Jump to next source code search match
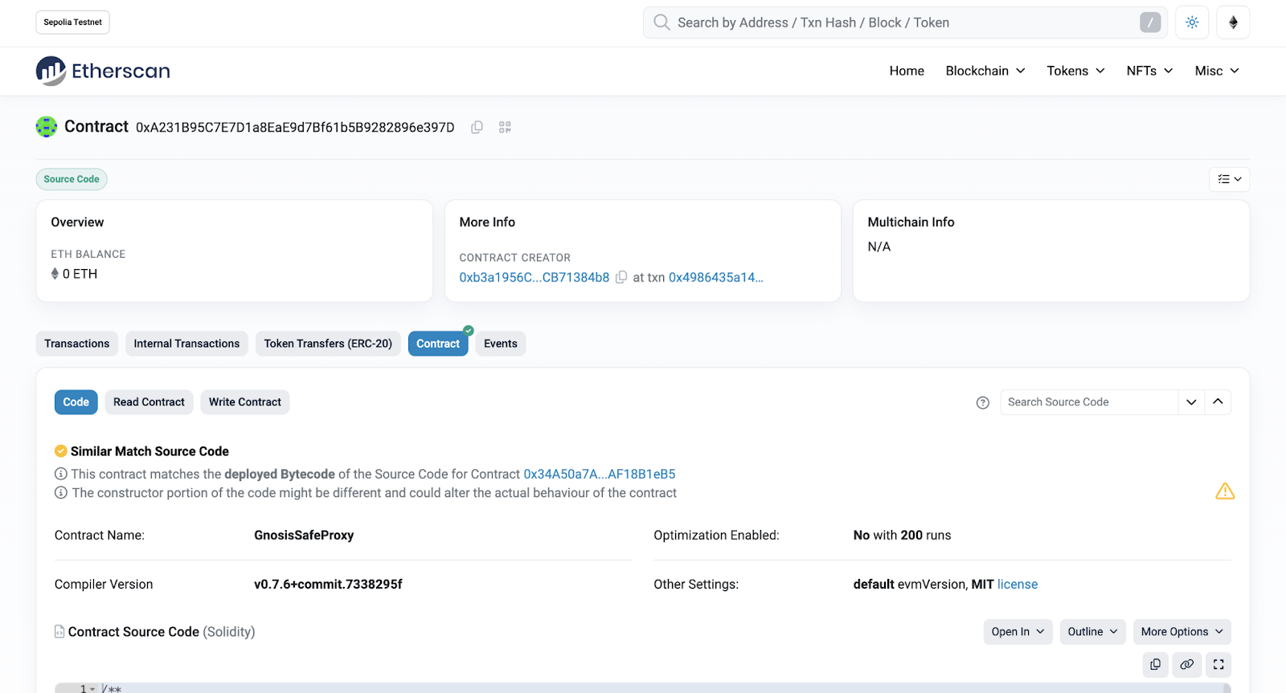This screenshot has height=693, width=1286. pyautogui.click(x=1191, y=402)
